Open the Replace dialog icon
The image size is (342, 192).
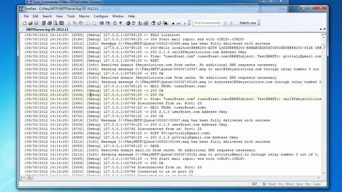click(159, 23)
